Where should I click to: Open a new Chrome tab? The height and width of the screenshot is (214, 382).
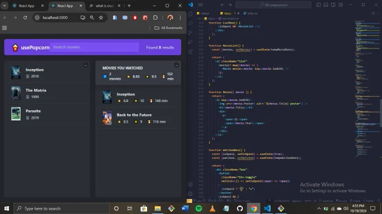129,6
